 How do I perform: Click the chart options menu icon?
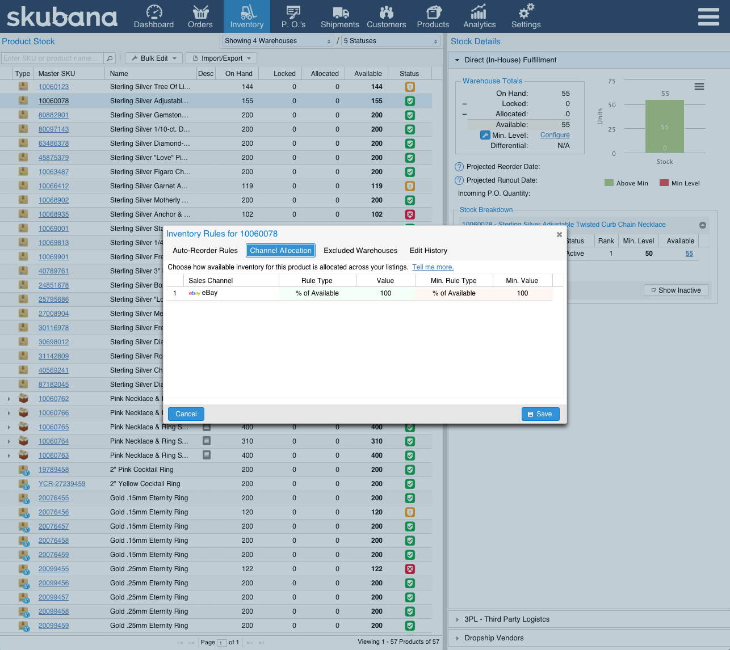coord(699,87)
